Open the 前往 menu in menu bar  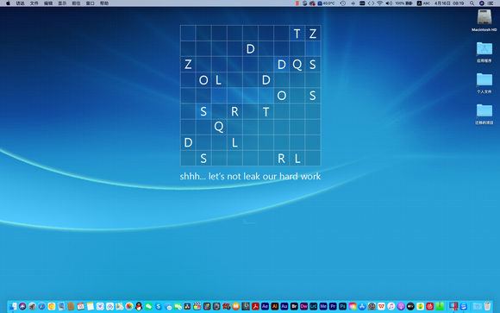(76, 3)
